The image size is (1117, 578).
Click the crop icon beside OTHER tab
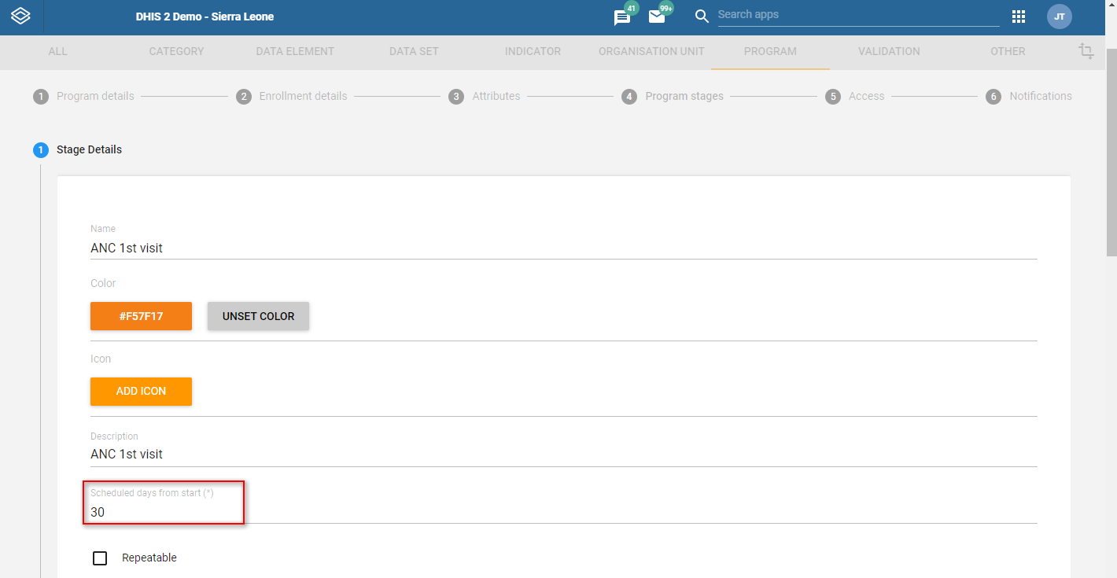pyautogui.click(x=1086, y=51)
